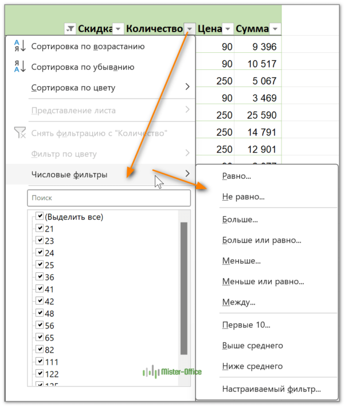Click the clear filter funnel icon
This screenshot has height=406, width=344.
coord(19,133)
